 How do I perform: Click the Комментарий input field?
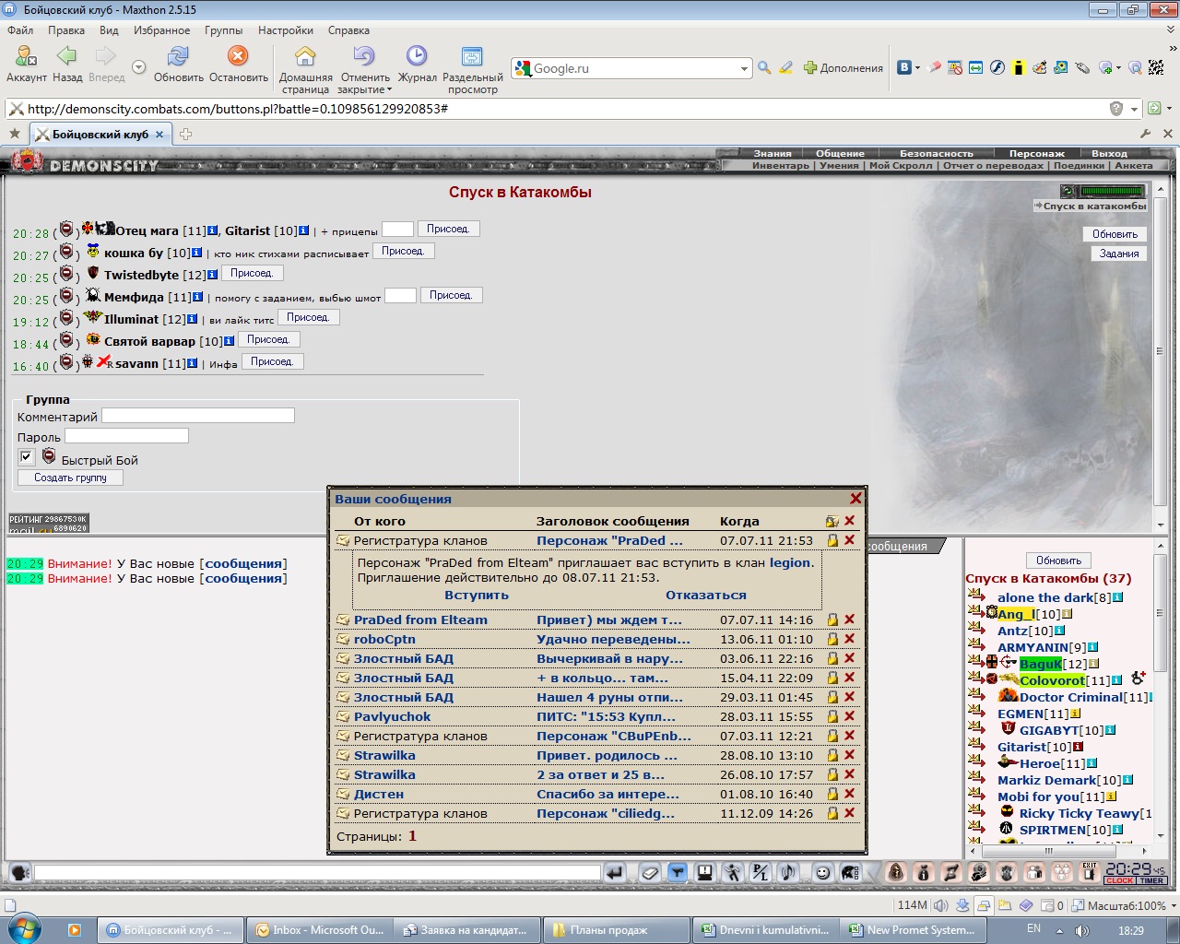point(198,416)
